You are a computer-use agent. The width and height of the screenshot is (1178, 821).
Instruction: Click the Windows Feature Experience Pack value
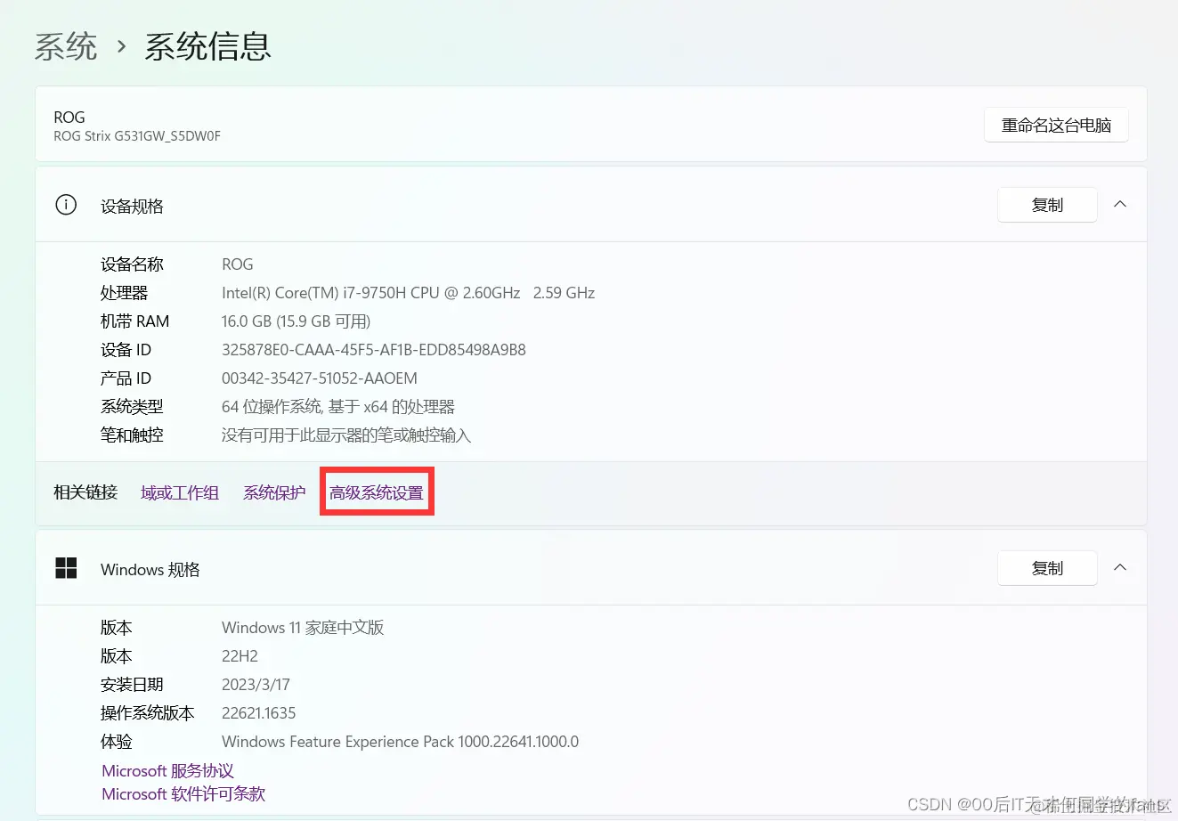point(400,742)
